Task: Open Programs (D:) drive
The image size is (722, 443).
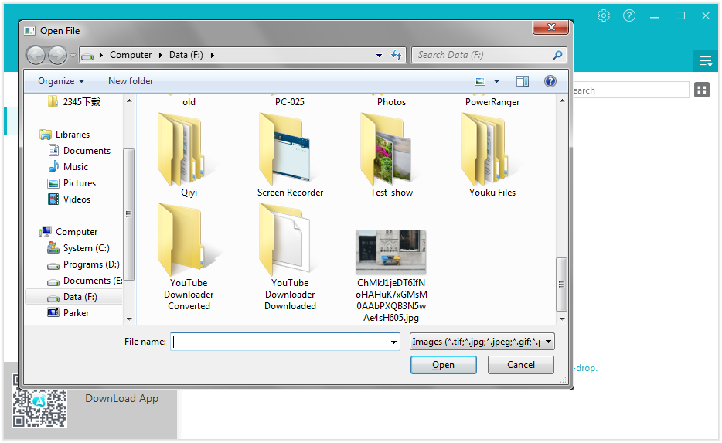Action: (x=83, y=264)
